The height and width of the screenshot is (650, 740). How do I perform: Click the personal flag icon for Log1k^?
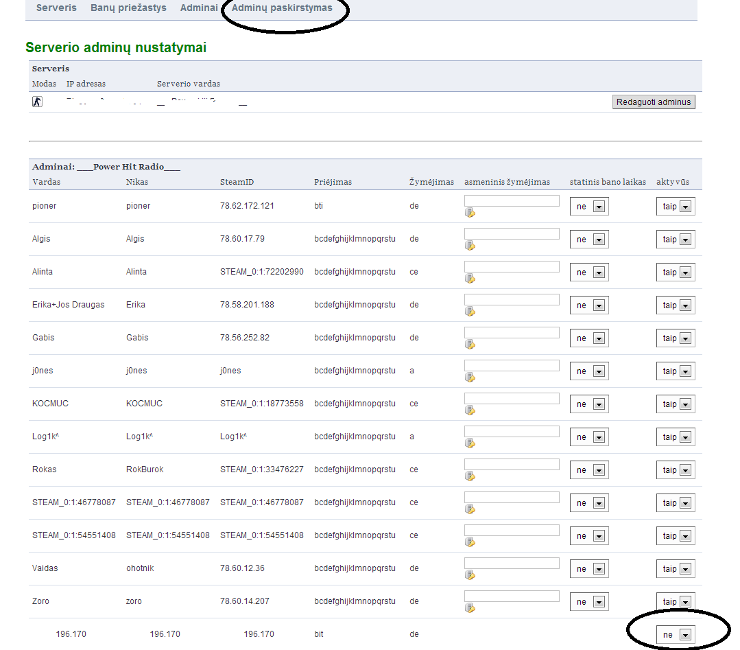pos(470,443)
